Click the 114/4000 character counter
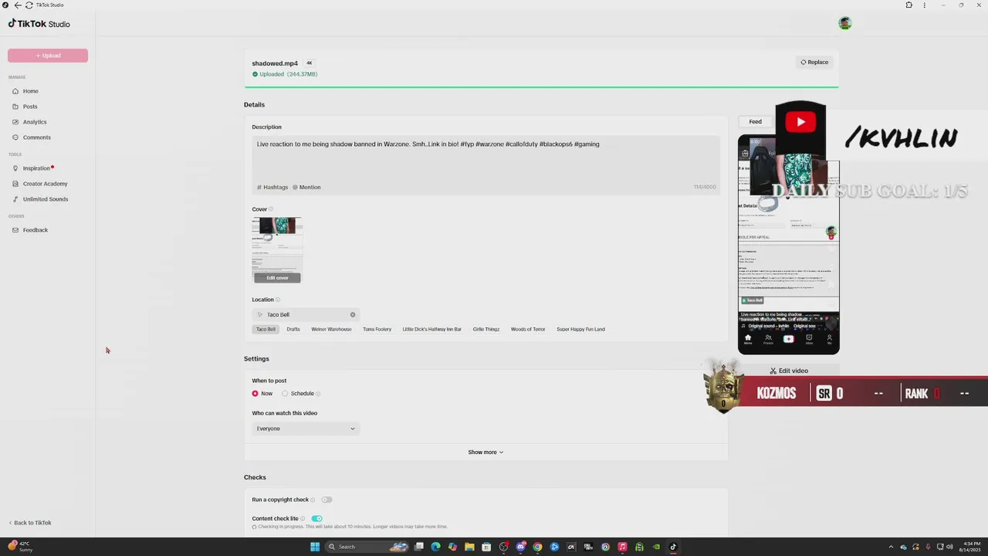Viewport: 988px width, 556px height. pyautogui.click(x=705, y=187)
